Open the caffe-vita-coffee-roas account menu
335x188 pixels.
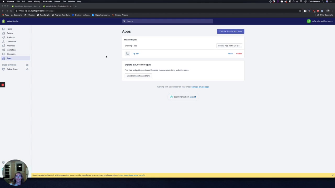320,21
